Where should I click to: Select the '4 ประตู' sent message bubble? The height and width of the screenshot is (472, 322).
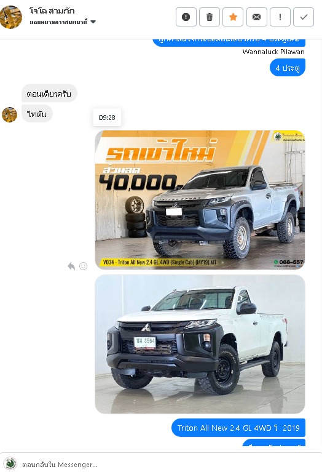point(288,68)
